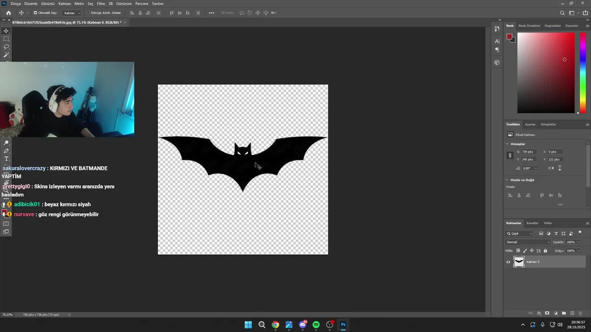The height and width of the screenshot is (332, 591).
Task: Filter layers by adjustment layers
Action: click(x=549, y=234)
